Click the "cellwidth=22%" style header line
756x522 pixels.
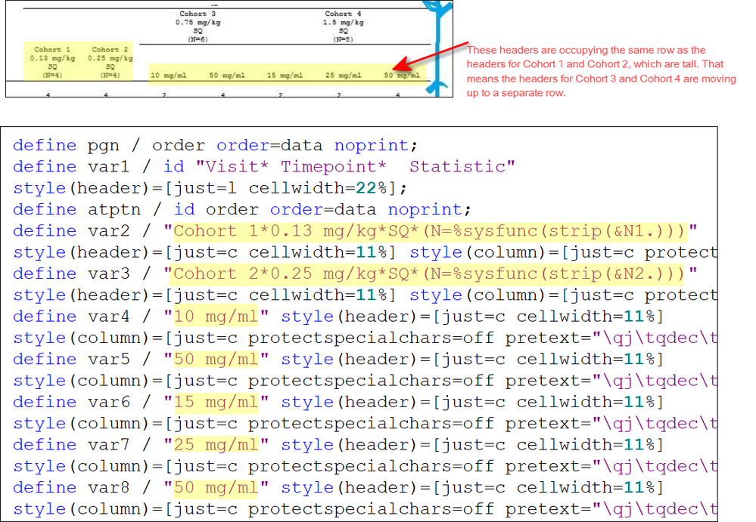(x=210, y=188)
